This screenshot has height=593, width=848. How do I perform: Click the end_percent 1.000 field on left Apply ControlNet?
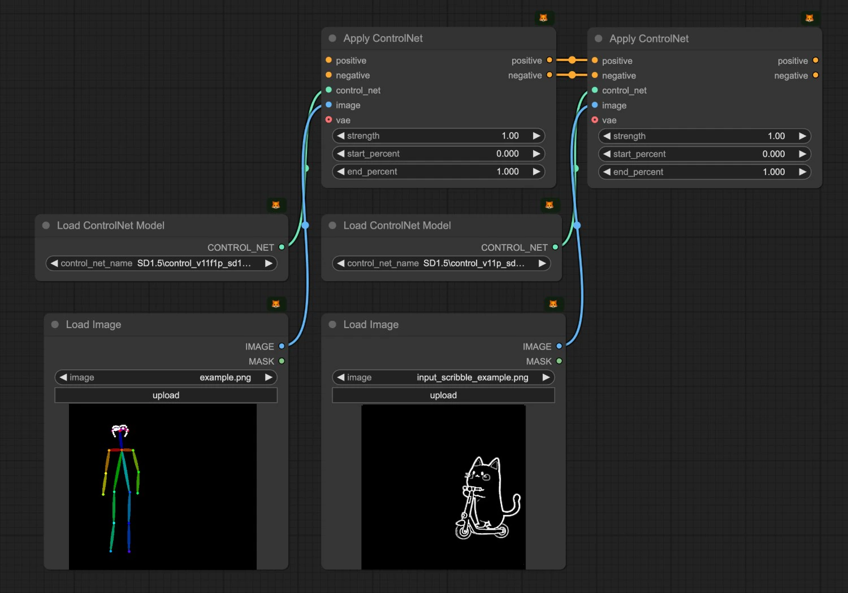pyautogui.click(x=439, y=172)
